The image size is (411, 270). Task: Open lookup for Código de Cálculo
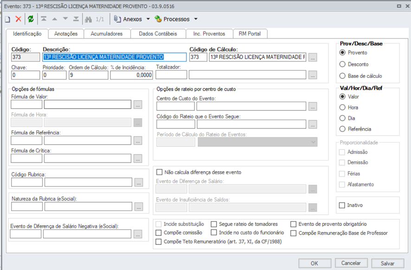pyautogui.click(x=313, y=57)
